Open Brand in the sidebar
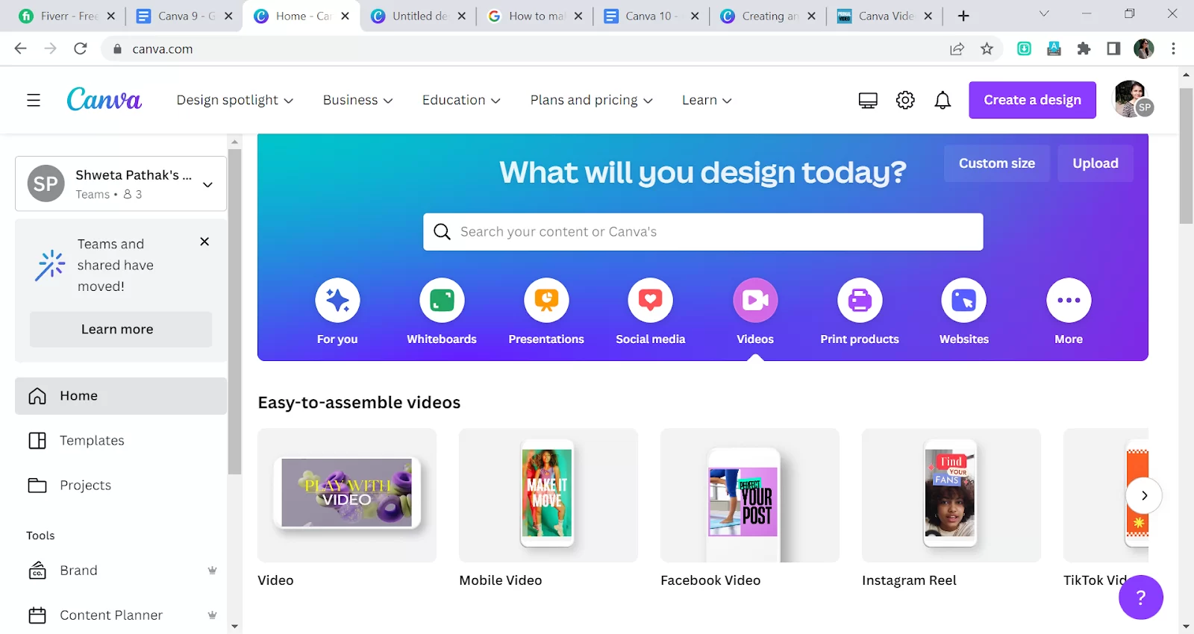 [x=121, y=571]
